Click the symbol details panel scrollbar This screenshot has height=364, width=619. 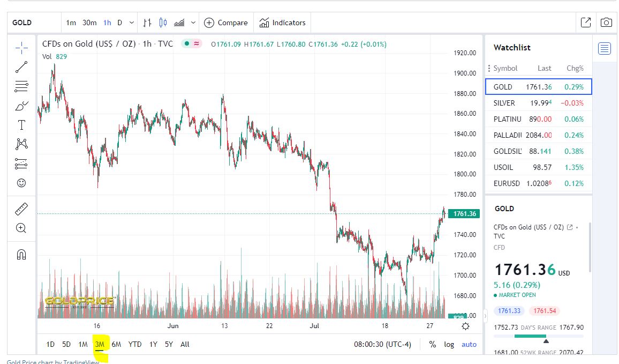[x=590, y=247]
